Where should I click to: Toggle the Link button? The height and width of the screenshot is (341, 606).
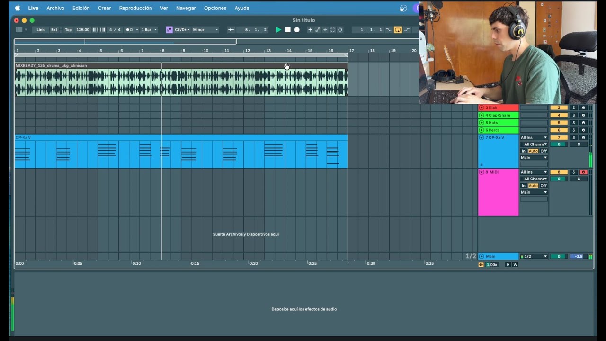[41, 29]
